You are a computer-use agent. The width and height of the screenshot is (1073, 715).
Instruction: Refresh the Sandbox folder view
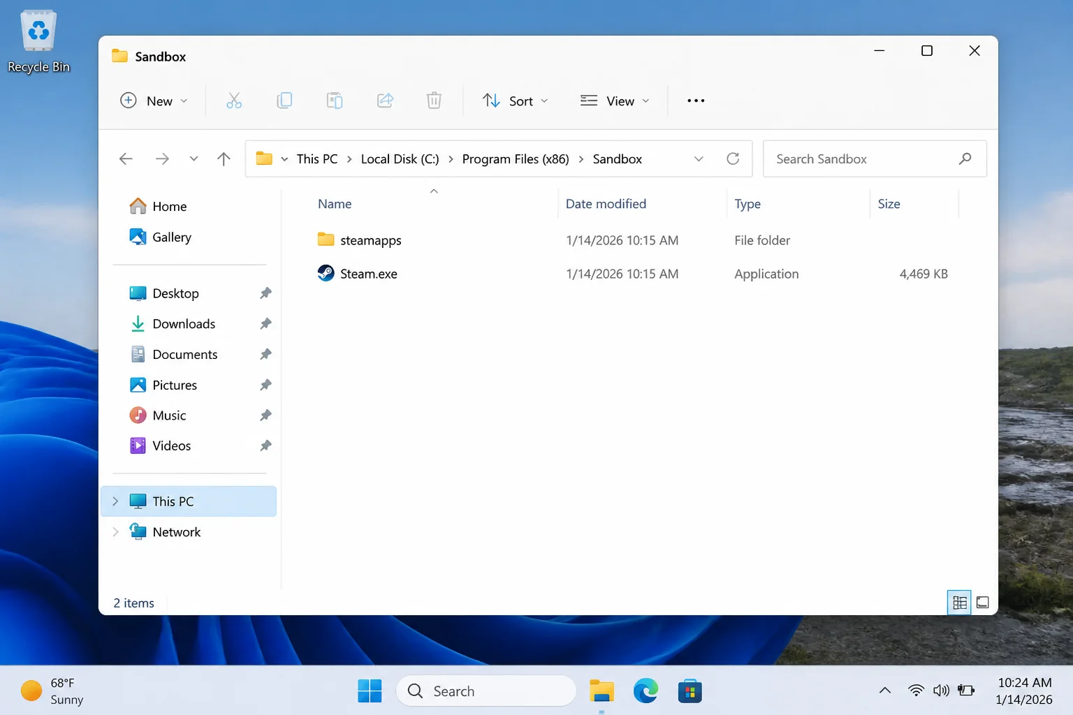733,159
